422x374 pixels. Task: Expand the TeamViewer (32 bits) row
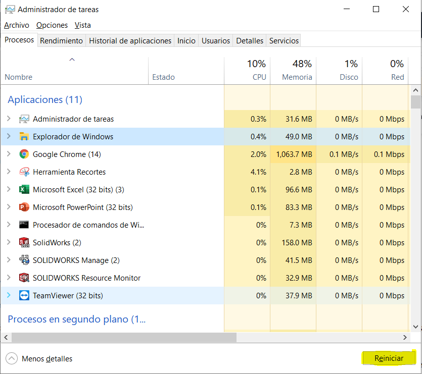(9, 295)
